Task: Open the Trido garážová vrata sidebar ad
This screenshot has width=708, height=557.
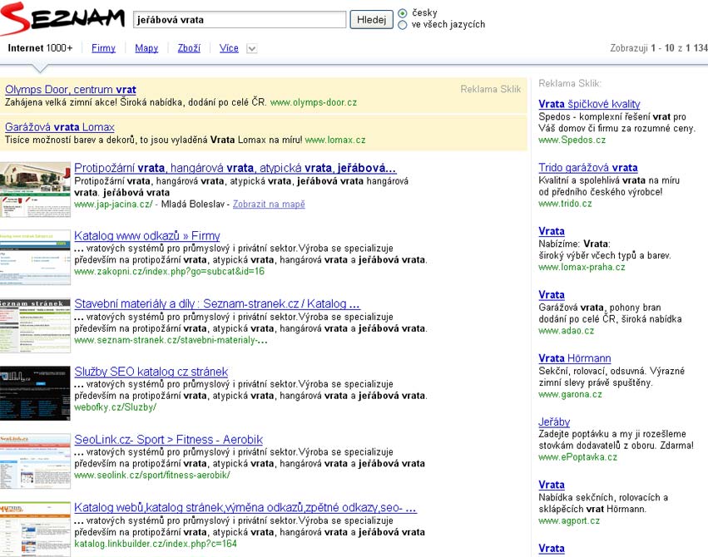Action: coord(588,167)
